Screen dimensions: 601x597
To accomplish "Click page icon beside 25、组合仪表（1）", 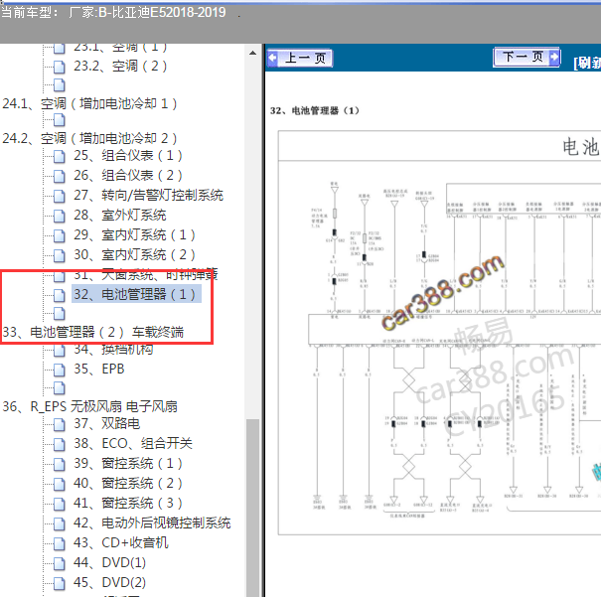I will (x=59, y=156).
